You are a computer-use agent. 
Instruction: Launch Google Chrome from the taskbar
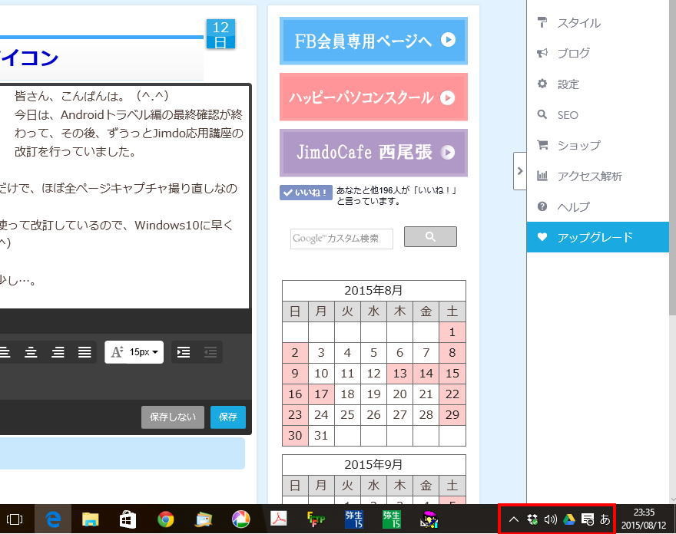coord(166,519)
